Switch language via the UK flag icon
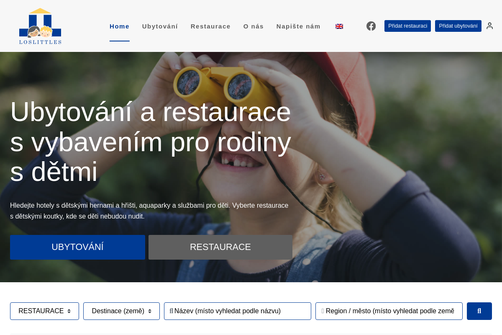502x335 pixels. click(x=339, y=26)
